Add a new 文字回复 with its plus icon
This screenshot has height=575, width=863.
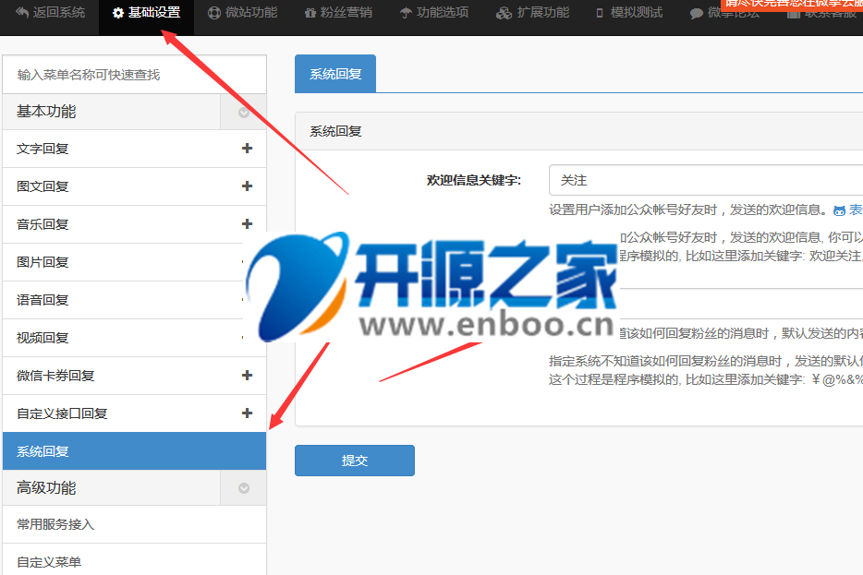[x=247, y=149]
